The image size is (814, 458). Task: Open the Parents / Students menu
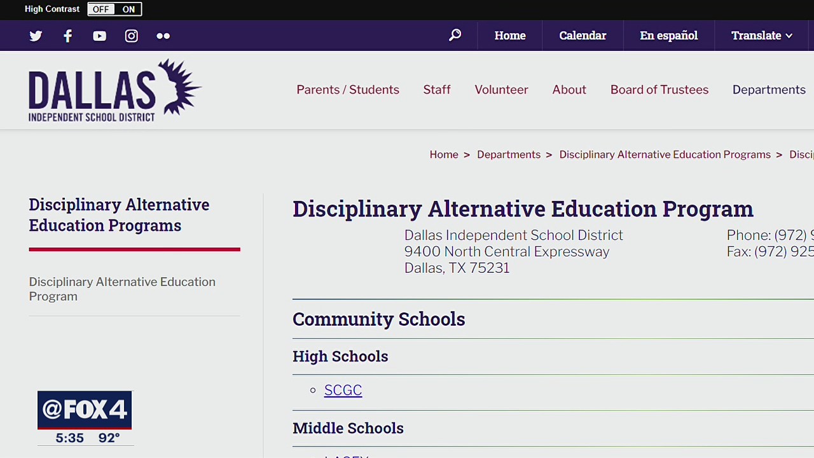(348, 90)
